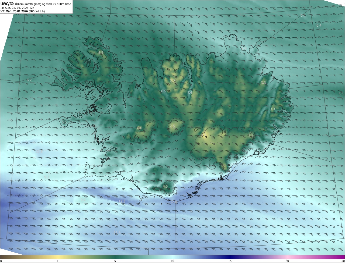Click the 5.6 value off Snæfellsnes

click(64, 122)
